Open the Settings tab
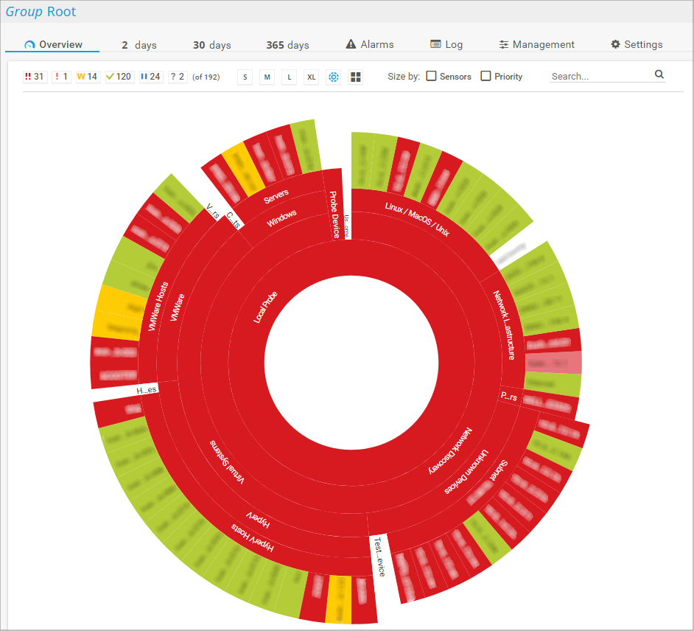This screenshot has height=631, width=694. [x=637, y=44]
